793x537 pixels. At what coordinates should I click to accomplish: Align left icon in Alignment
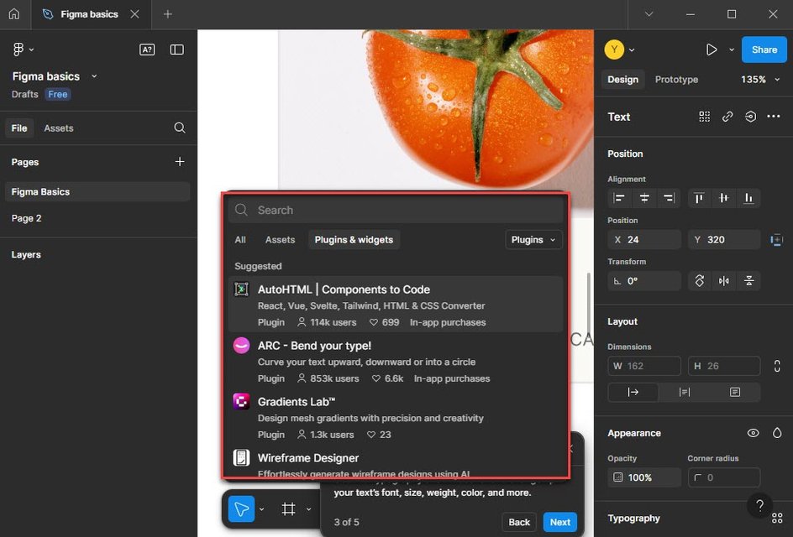619,198
